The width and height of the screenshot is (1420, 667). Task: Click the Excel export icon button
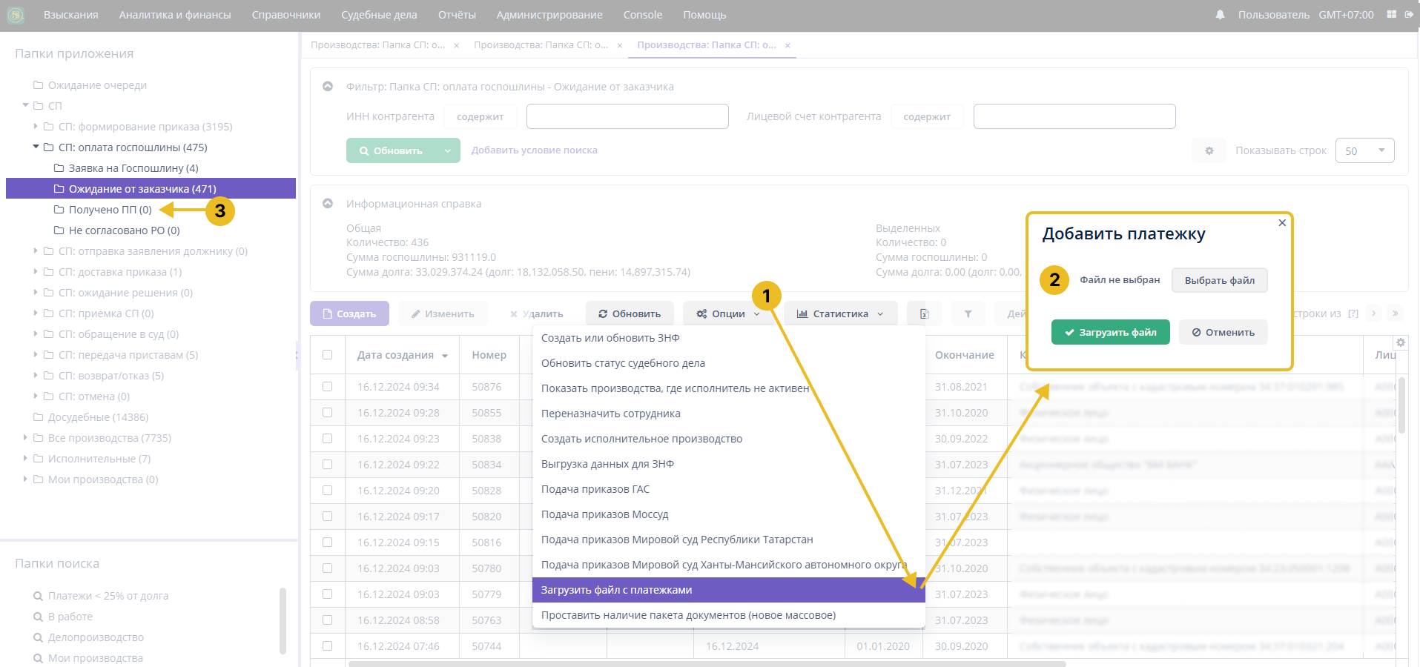[924, 314]
